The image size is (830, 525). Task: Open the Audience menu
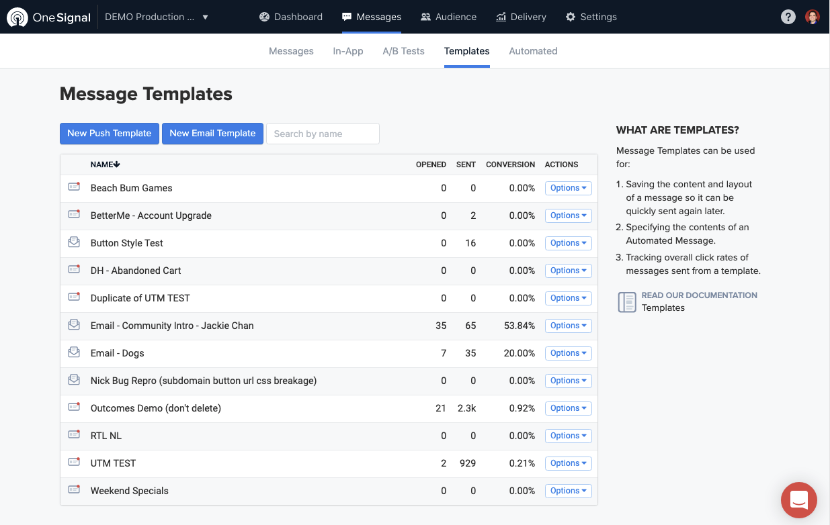tap(448, 17)
